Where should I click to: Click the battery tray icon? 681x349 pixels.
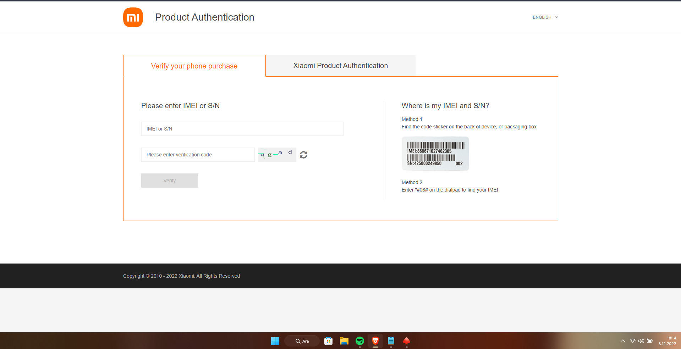(650, 341)
